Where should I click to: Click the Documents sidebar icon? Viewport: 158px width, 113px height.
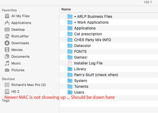click(x=7, y=56)
